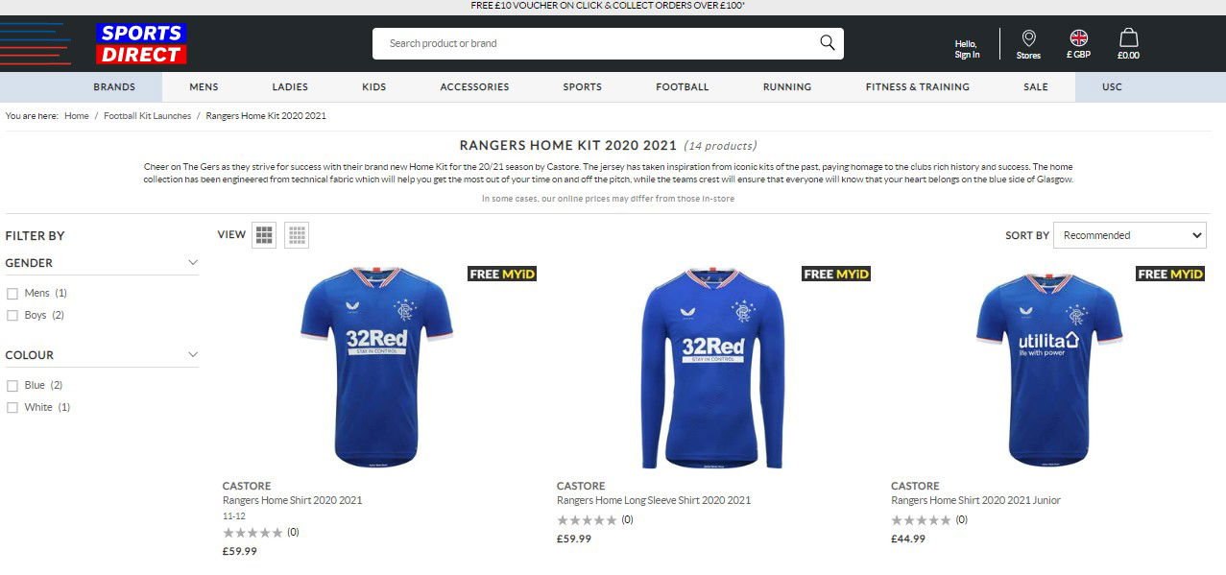Click into the product search field
Screen dimensions: 1226x575
[597, 43]
